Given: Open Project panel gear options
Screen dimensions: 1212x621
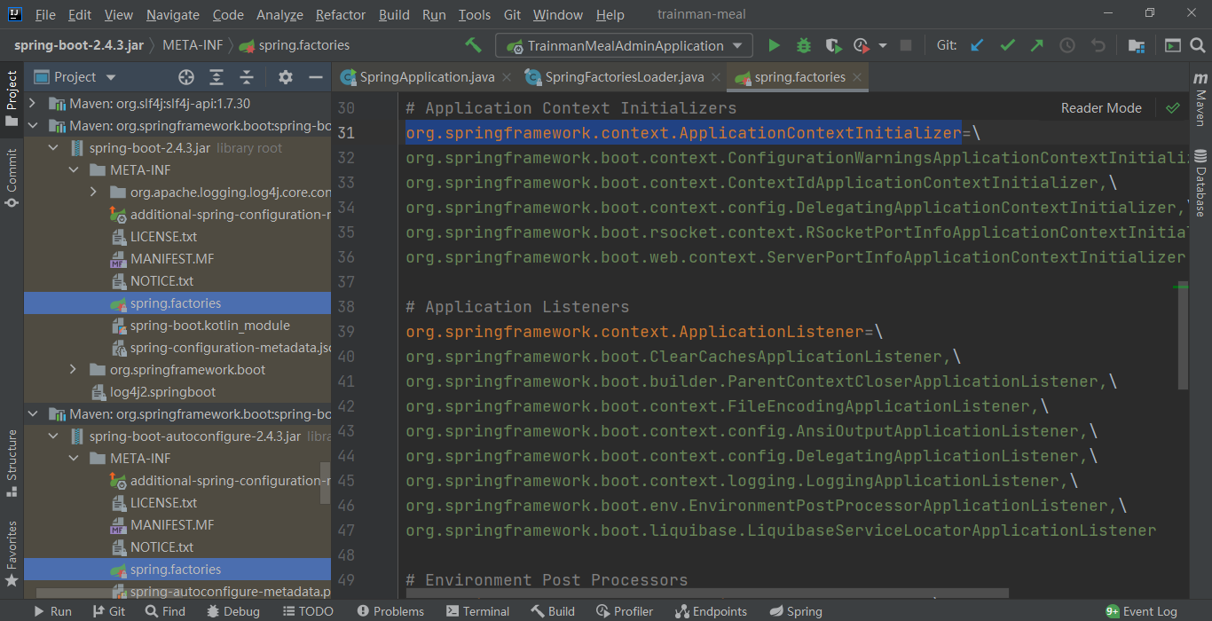Looking at the screenshot, I should (285, 77).
